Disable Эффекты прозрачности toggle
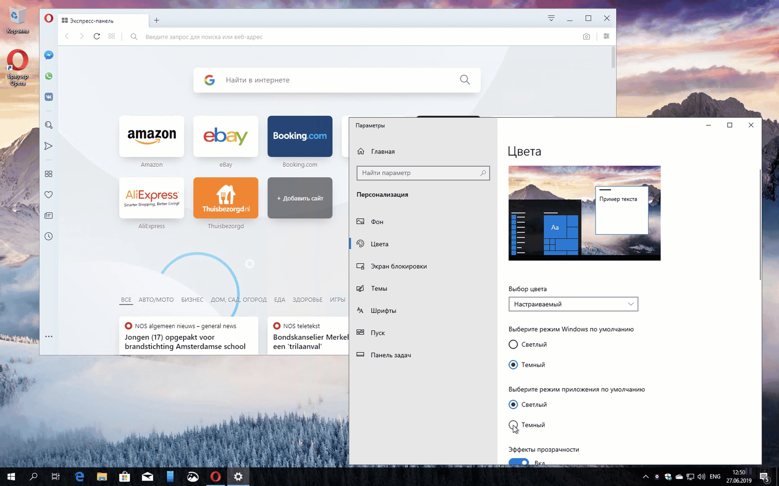This screenshot has height=486, width=779. (x=519, y=462)
